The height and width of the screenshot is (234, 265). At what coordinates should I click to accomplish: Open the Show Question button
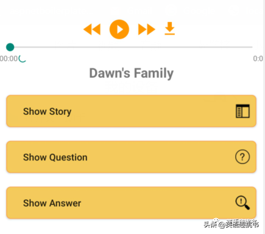coord(131,157)
